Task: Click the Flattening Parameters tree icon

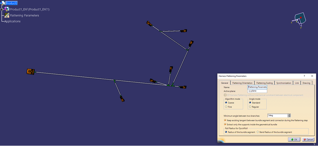Action: [7, 15]
